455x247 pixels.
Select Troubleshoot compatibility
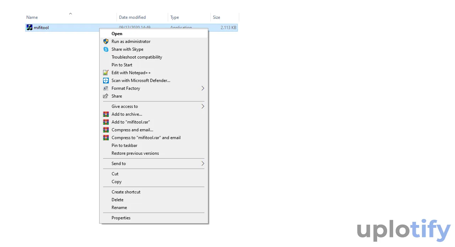pyautogui.click(x=154, y=57)
